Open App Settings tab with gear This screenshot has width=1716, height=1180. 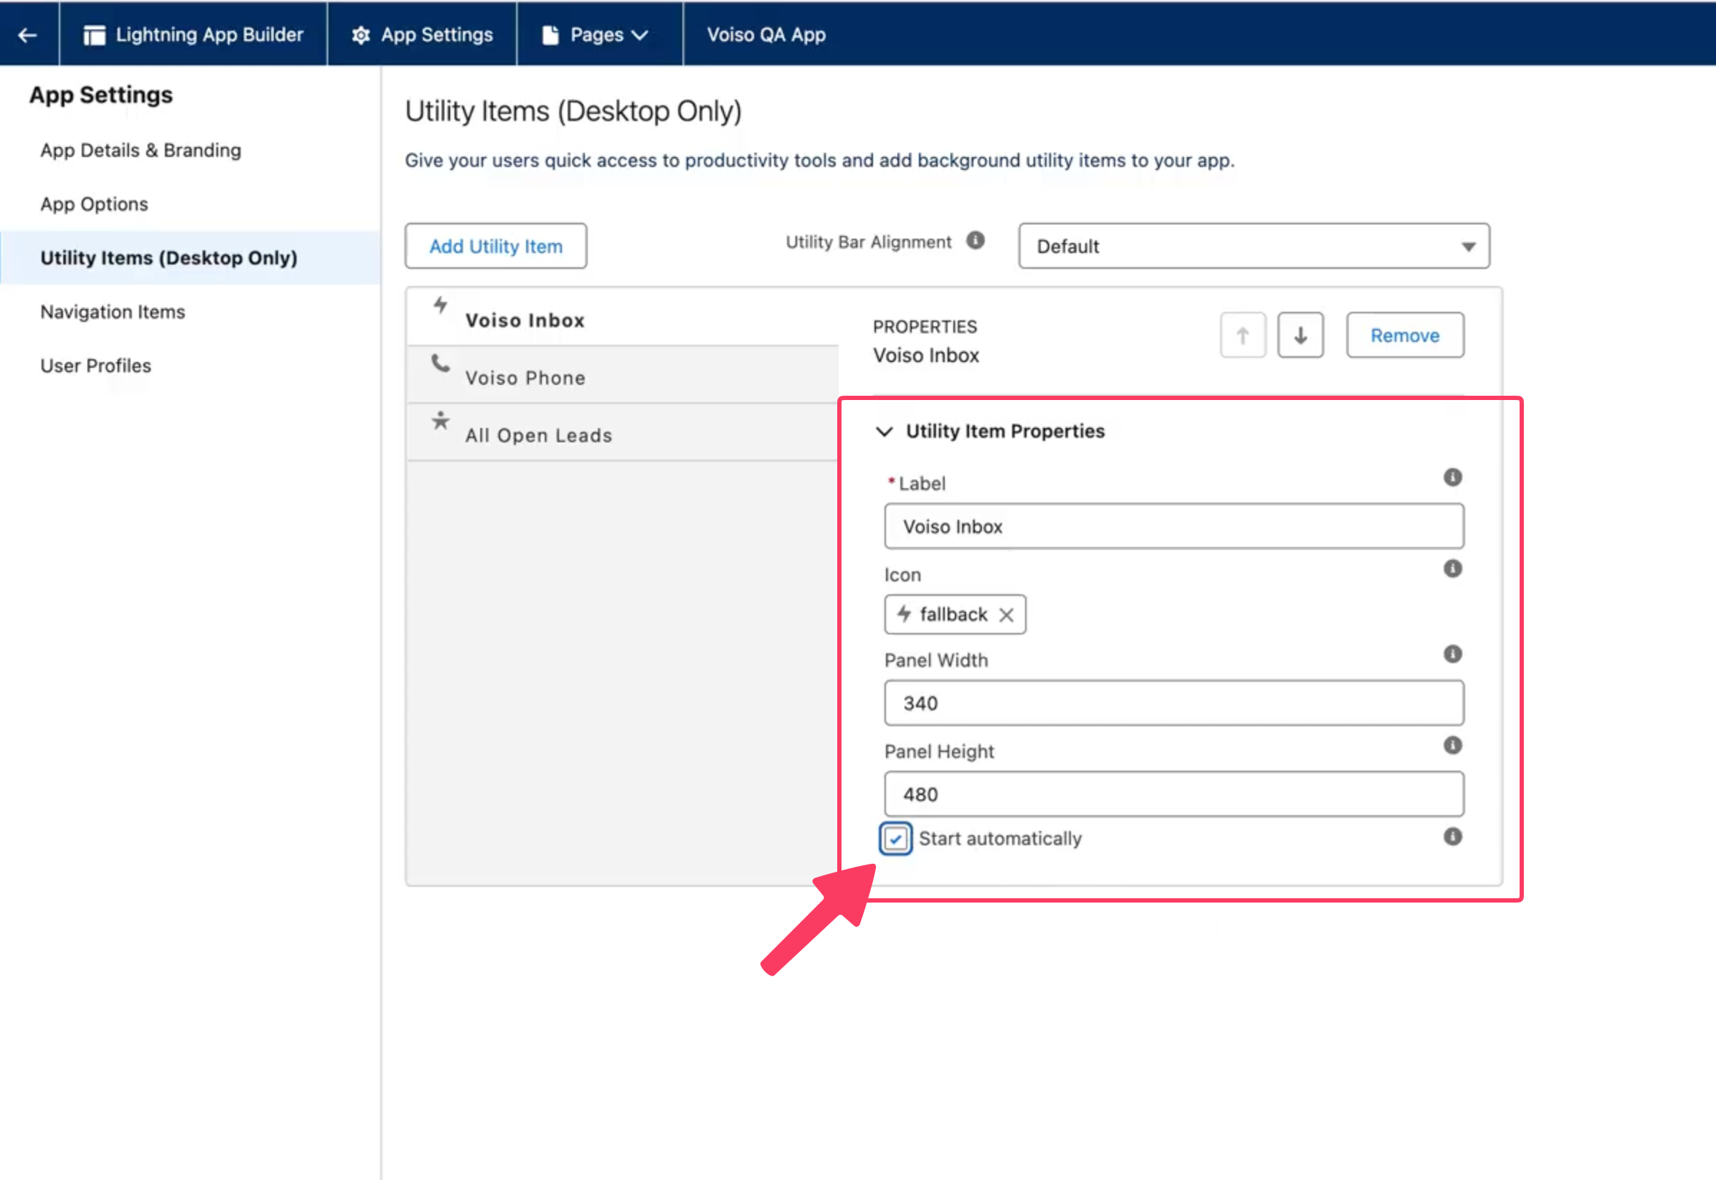click(x=422, y=34)
